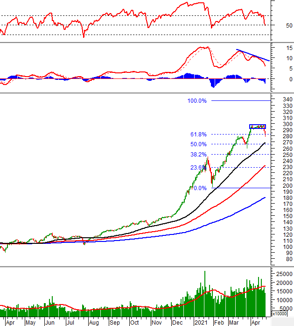
Task: Click the 300 price axis value
Action: (x=287, y=124)
